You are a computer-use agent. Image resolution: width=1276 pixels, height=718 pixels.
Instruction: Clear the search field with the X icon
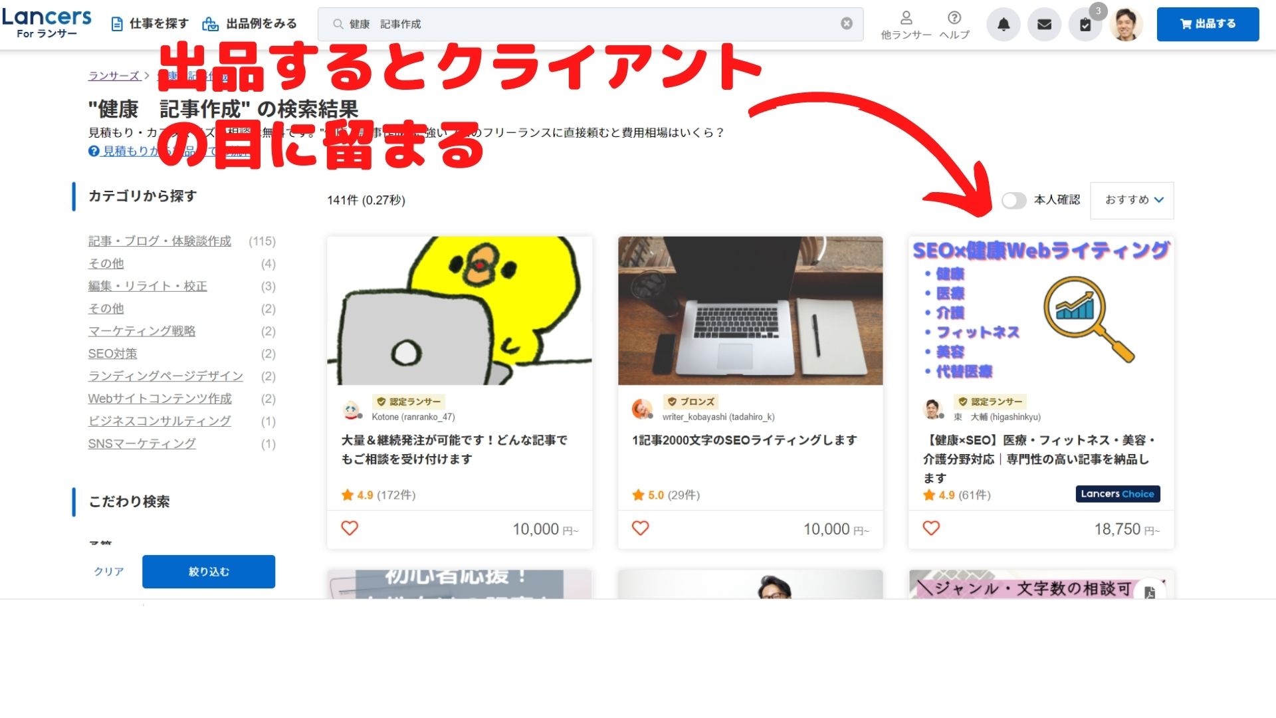click(x=847, y=24)
